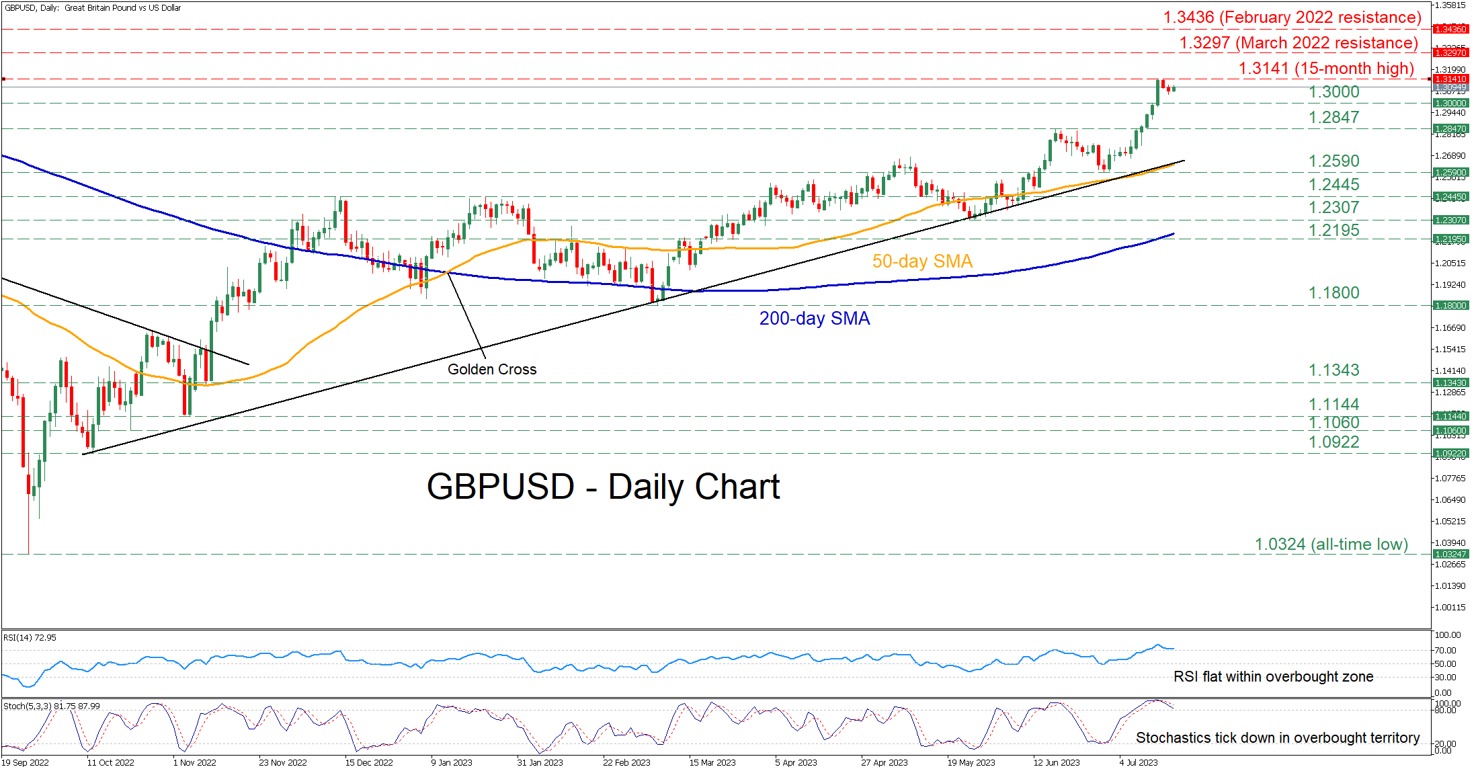Click the RSI(14) 72.95 indicator header
The height and width of the screenshot is (771, 1478).
(30, 637)
